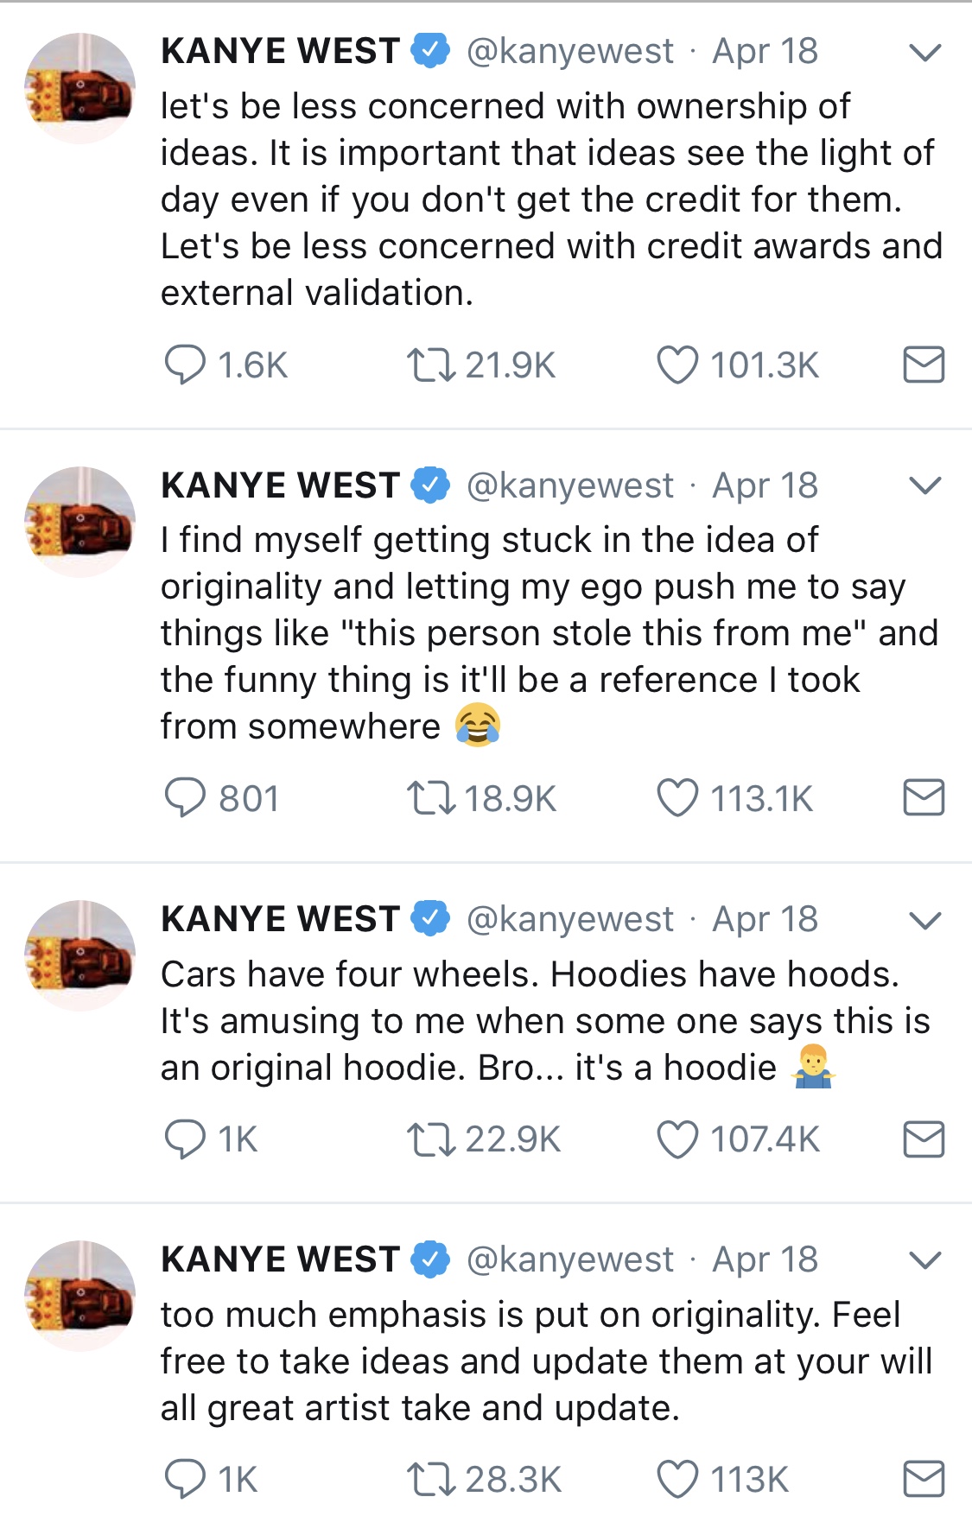Viewport: 972px width, 1516px height.
Task: Retweet the 'ownership of ideas' tweet
Action: pyautogui.click(x=431, y=365)
